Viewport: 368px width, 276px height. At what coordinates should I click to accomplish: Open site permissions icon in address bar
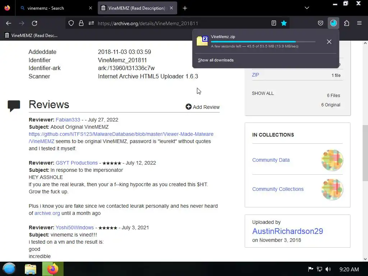tap(91, 23)
